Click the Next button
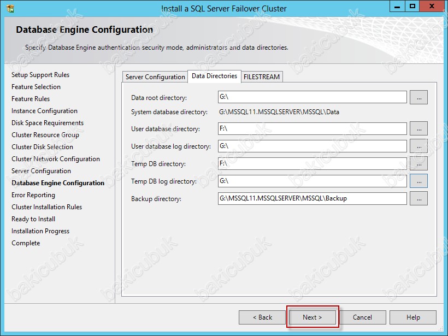Image resolution: width=448 pixels, height=336 pixels. [313, 317]
